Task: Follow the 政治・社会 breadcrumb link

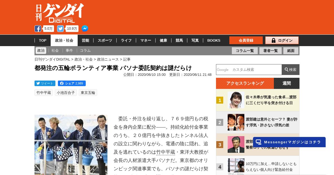Action: click(x=83, y=59)
